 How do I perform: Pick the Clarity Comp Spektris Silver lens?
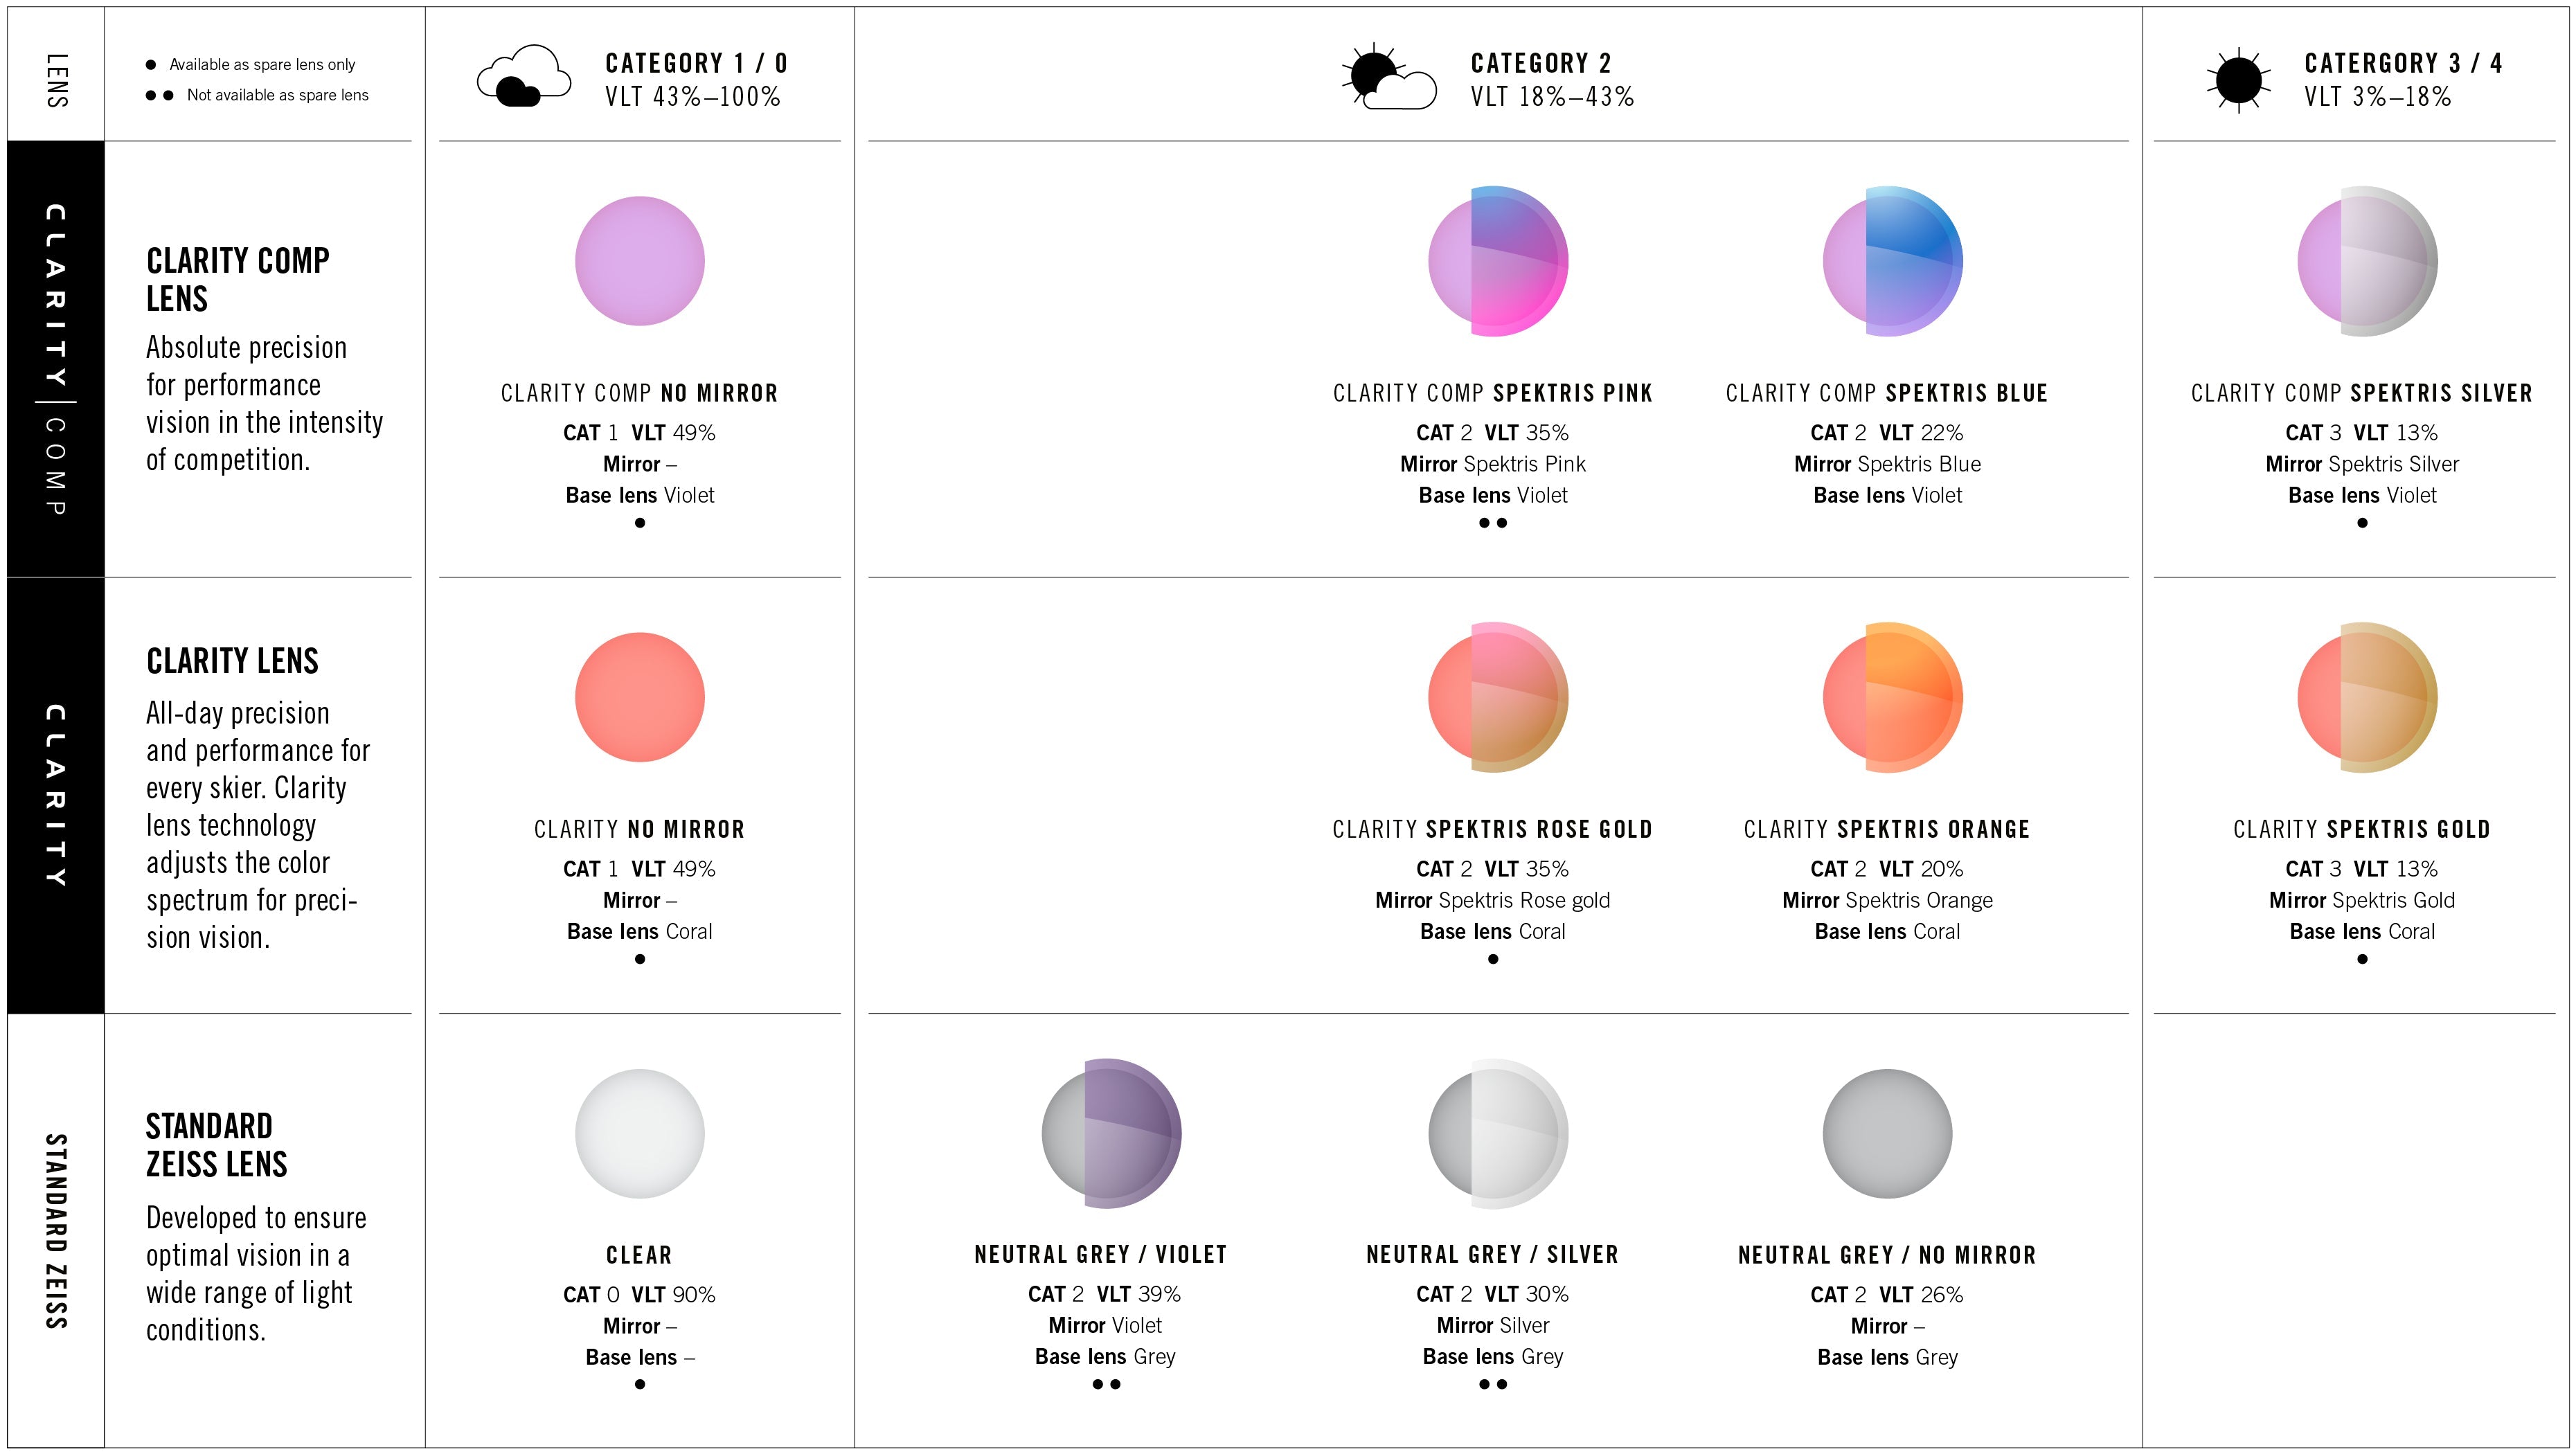2366,261
